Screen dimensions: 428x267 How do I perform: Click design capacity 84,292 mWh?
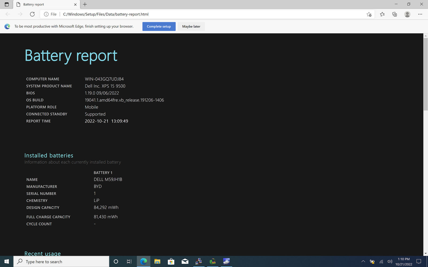coord(106,207)
